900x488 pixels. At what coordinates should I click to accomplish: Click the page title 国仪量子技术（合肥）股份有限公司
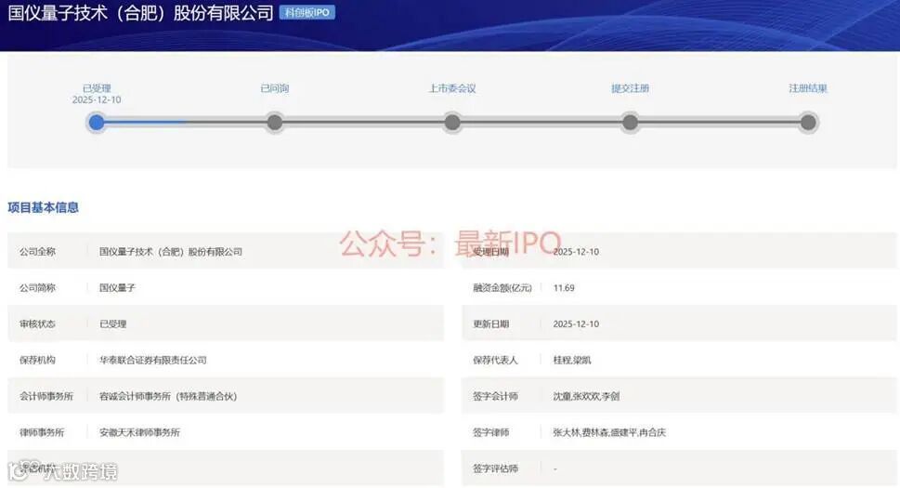pyautogui.click(x=140, y=13)
